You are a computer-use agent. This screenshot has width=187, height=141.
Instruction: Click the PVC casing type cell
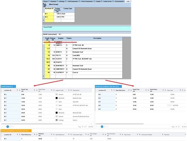click(x=68, y=17)
